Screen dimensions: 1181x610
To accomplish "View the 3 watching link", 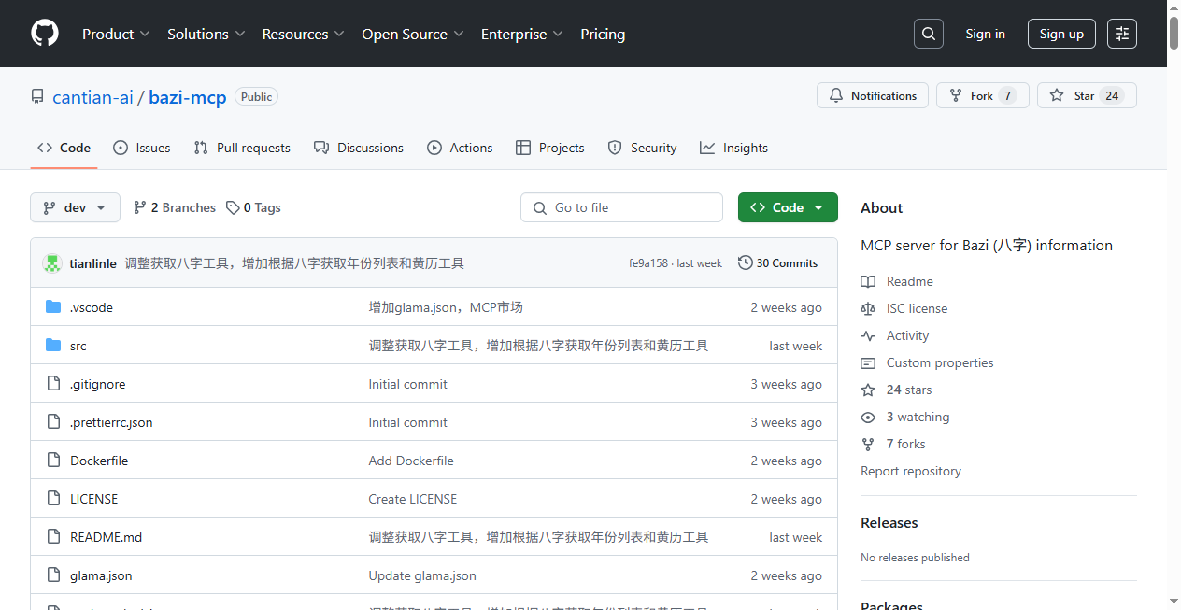I will (905, 417).
